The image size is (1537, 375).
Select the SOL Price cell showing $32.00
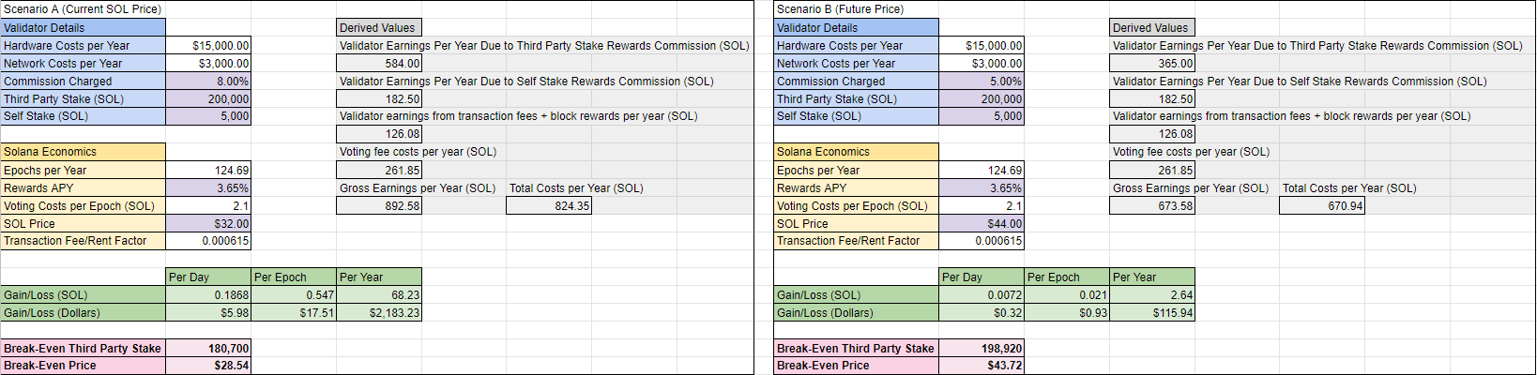click(208, 224)
